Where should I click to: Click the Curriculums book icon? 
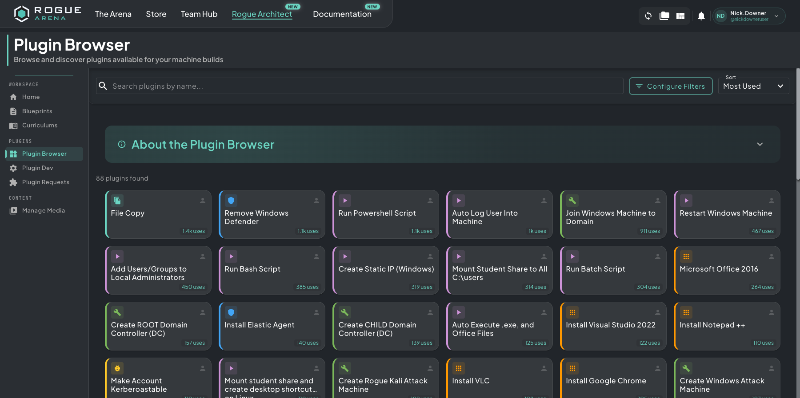click(13, 126)
